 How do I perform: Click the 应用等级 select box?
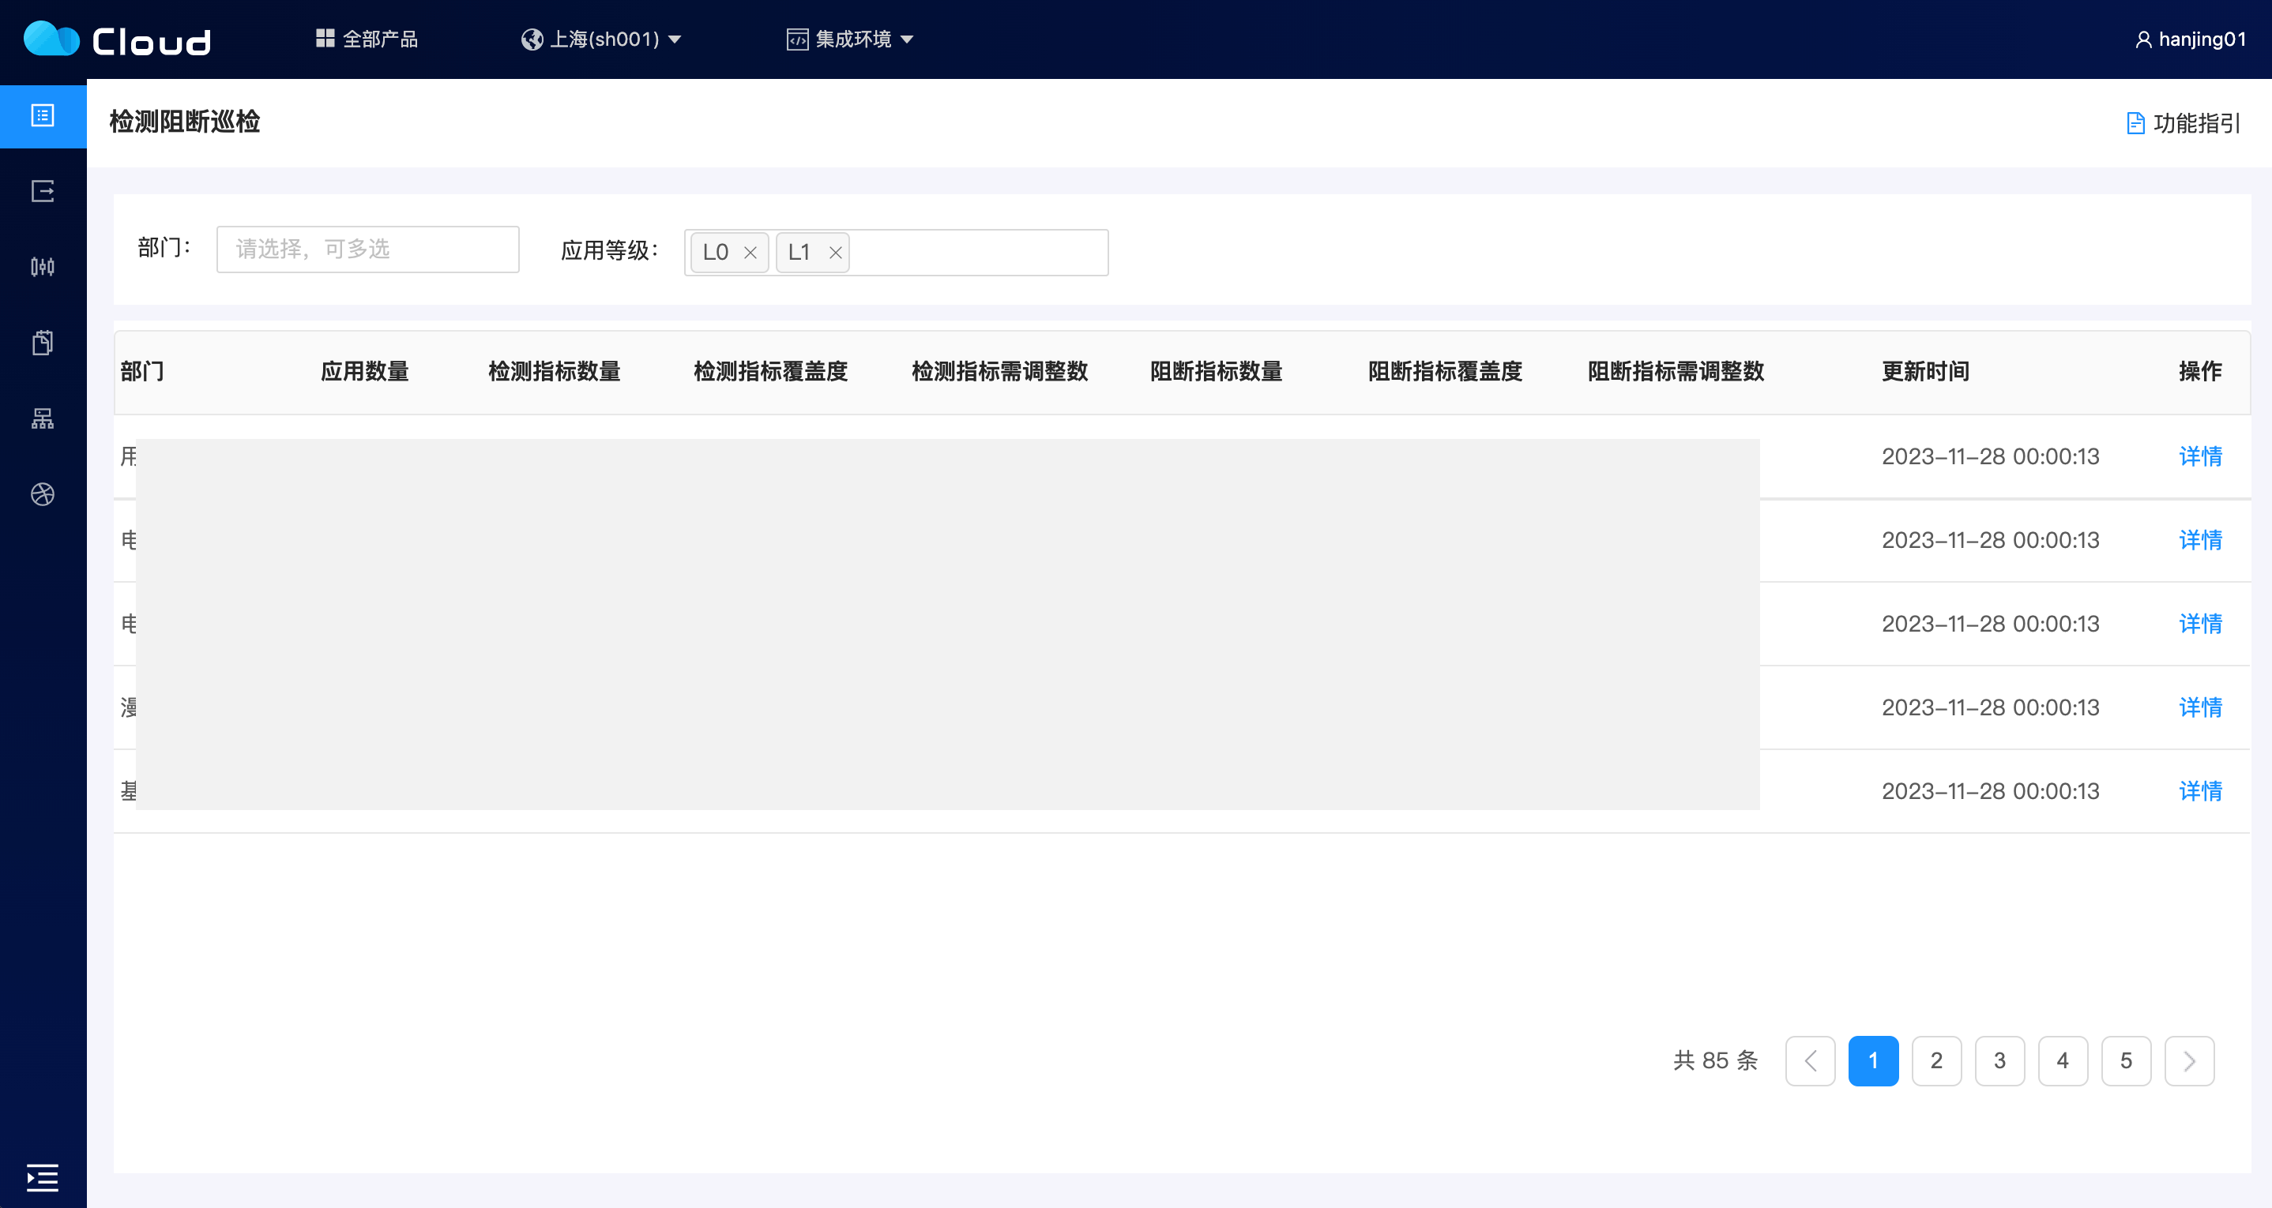(896, 253)
